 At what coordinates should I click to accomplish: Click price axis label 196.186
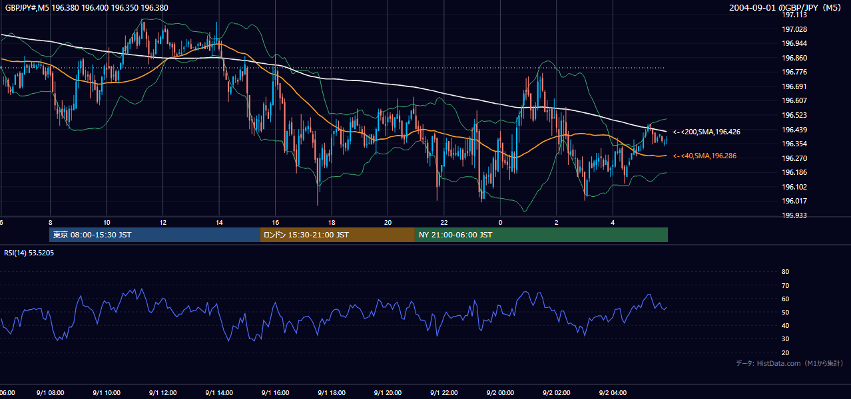coord(794,172)
